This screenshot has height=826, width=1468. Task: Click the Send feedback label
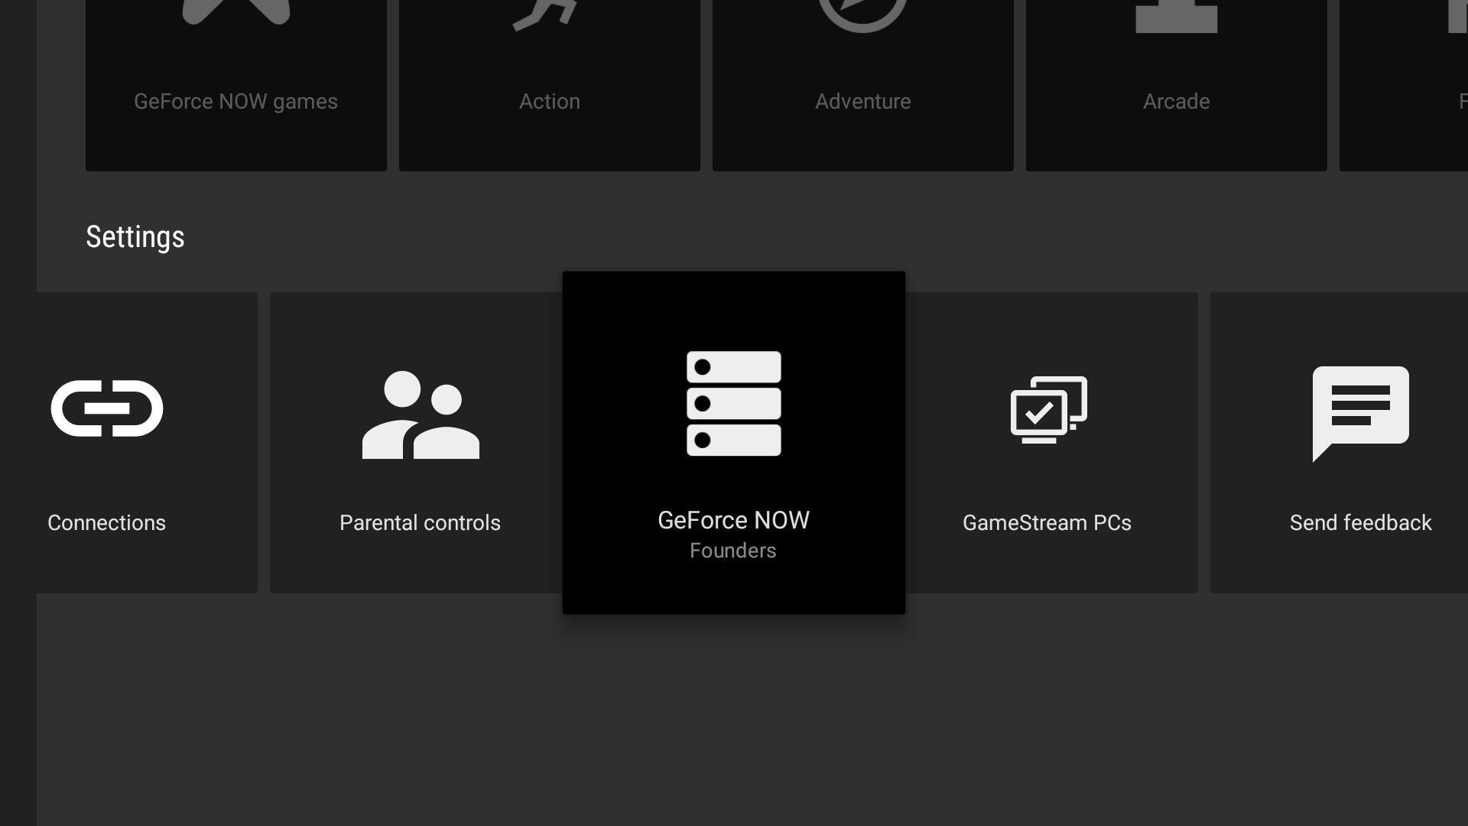[x=1361, y=523]
